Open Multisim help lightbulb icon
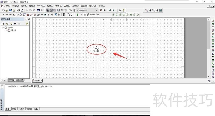Screen dimensions: 215x116 pos(124,10)
